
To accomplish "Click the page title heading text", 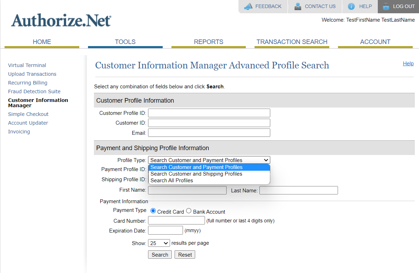I will pos(212,65).
